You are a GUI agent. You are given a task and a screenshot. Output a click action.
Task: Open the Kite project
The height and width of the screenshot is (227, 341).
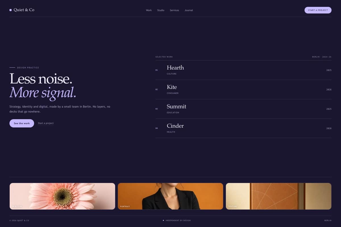point(244,90)
